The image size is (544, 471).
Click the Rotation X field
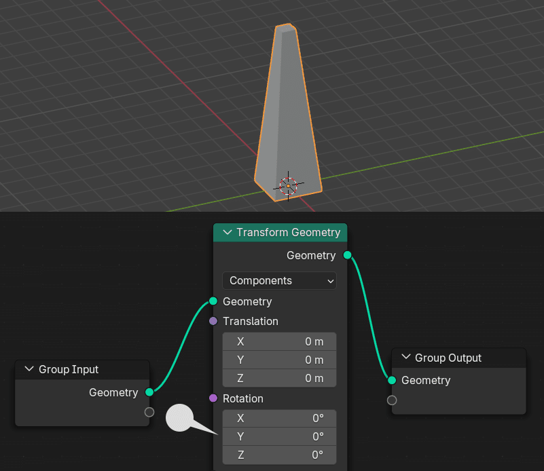[x=279, y=418]
